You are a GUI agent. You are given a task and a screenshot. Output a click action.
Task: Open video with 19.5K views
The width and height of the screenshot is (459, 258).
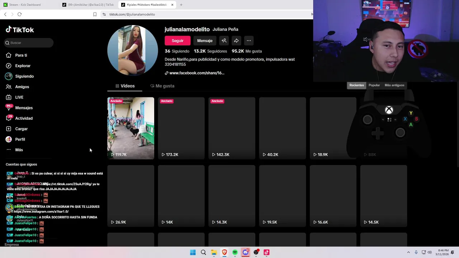(x=283, y=196)
